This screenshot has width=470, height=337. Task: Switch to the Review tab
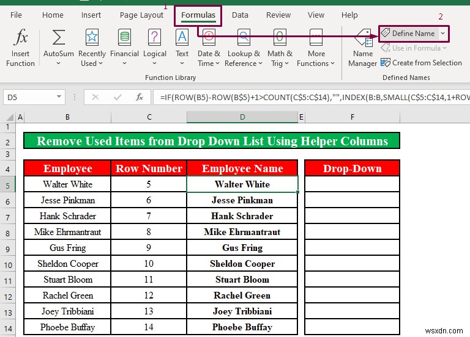click(x=278, y=15)
